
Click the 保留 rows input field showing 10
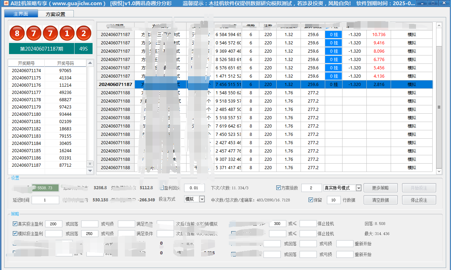tap(333, 200)
